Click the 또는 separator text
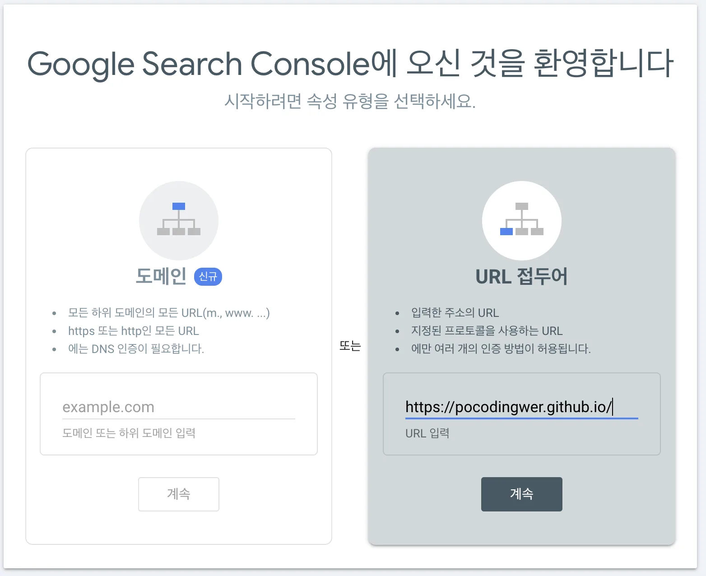 click(x=350, y=346)
